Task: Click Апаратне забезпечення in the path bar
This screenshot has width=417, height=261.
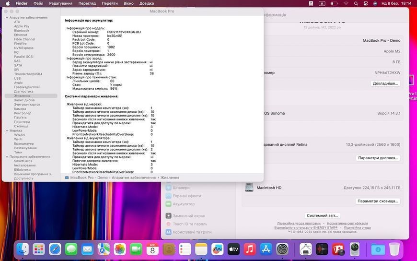Action: [134, 178]
